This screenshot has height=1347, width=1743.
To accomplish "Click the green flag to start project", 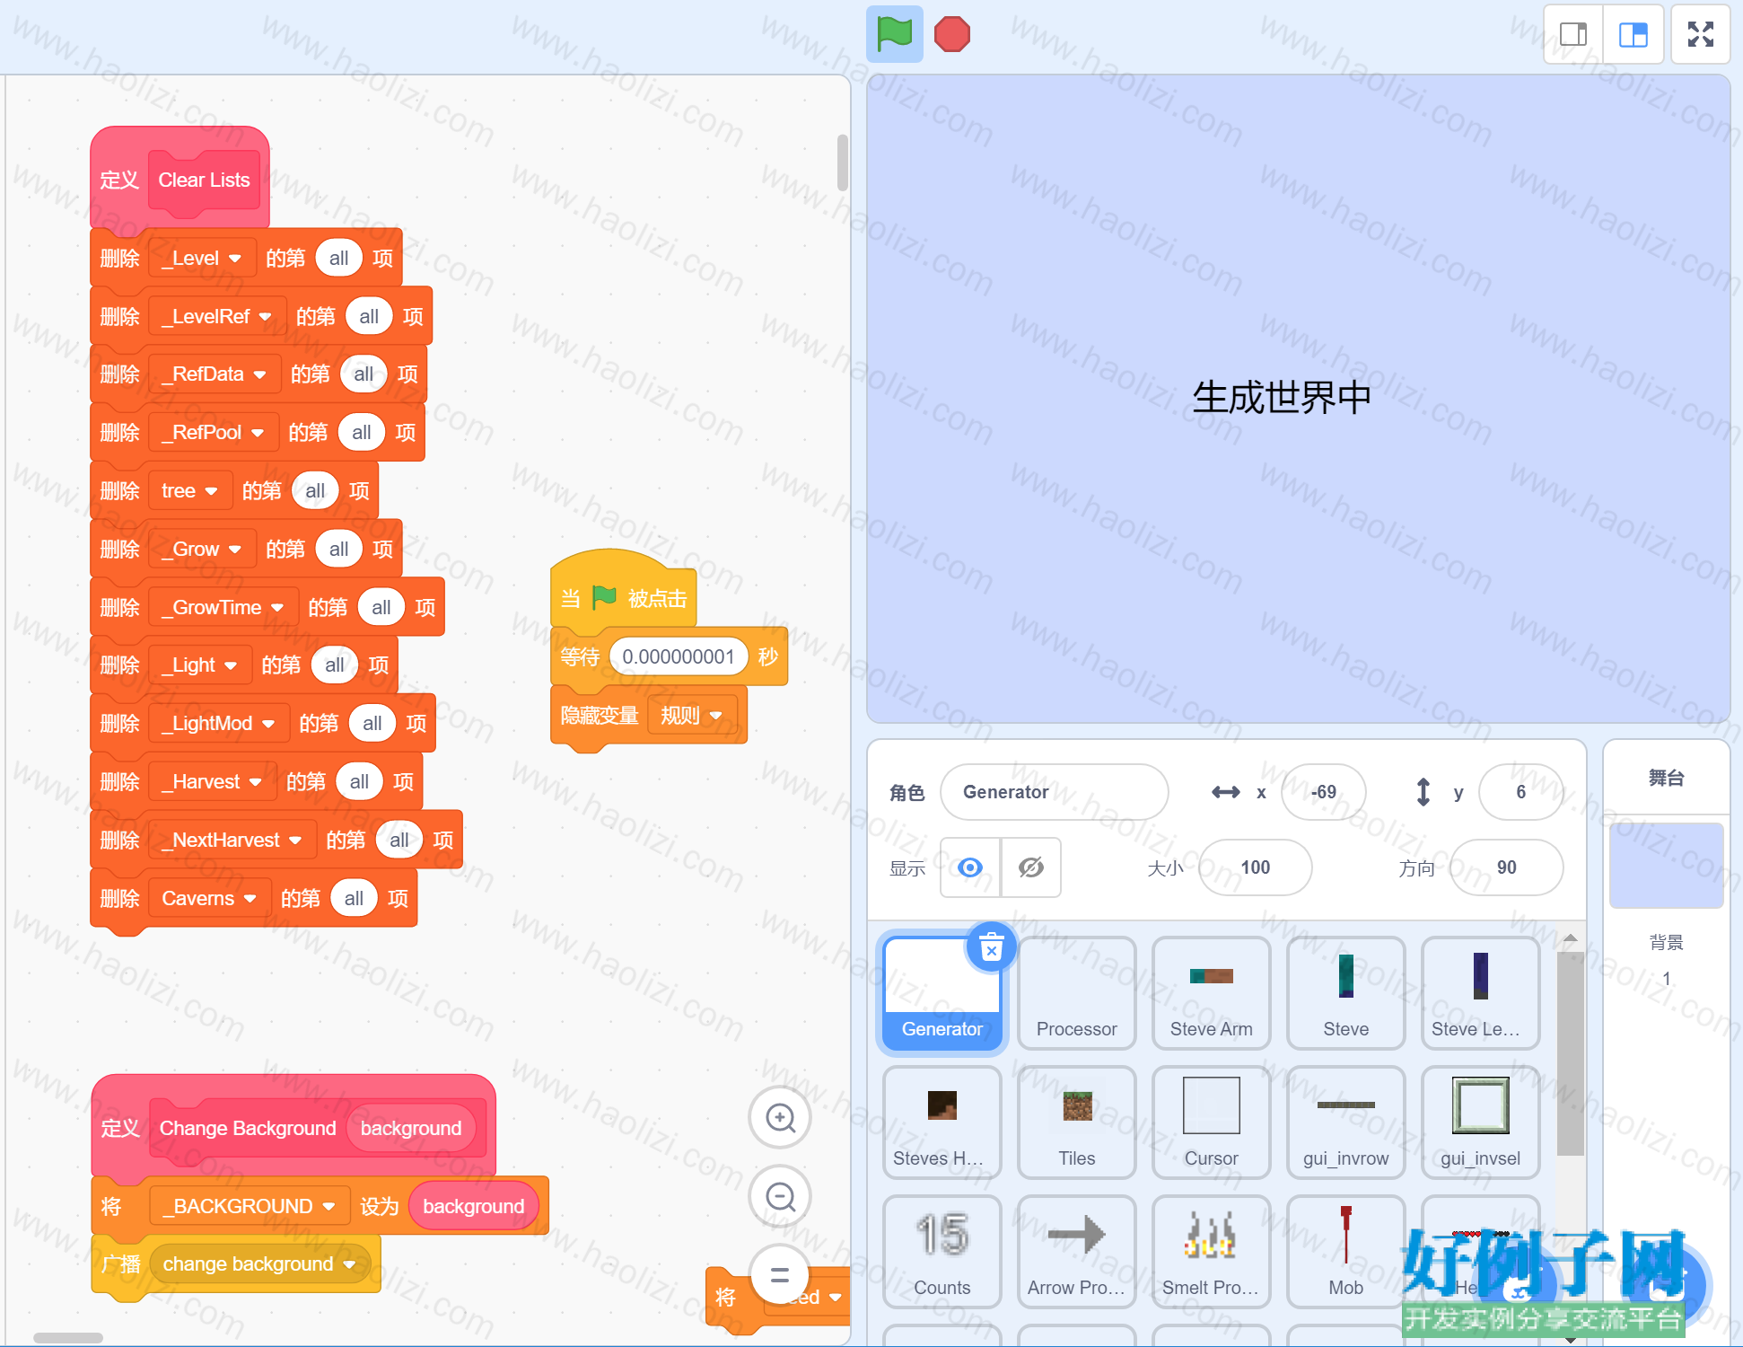I will coord(894,34).
